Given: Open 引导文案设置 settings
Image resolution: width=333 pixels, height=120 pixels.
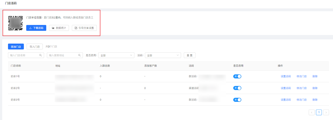Looking at the screenshot, I should coord(84,28).
